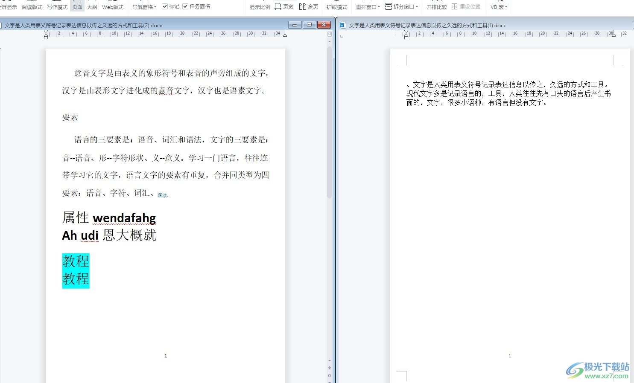Click the first highlighted 教程 line
This screenshot has width=634, height=383.
(76, 261)
